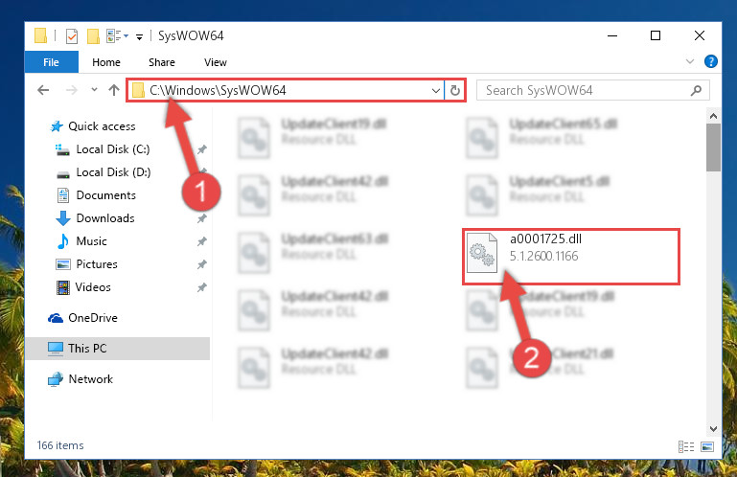Open the File ribbon tab

[51, 62]
